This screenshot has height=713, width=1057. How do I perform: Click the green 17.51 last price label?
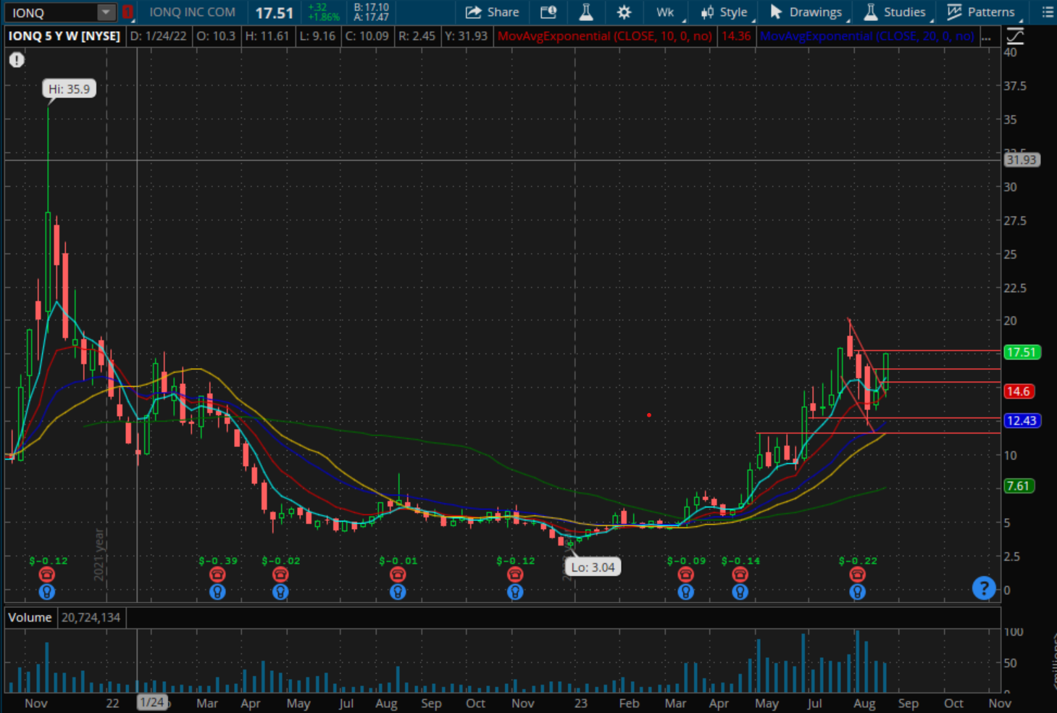point(1022,352)
